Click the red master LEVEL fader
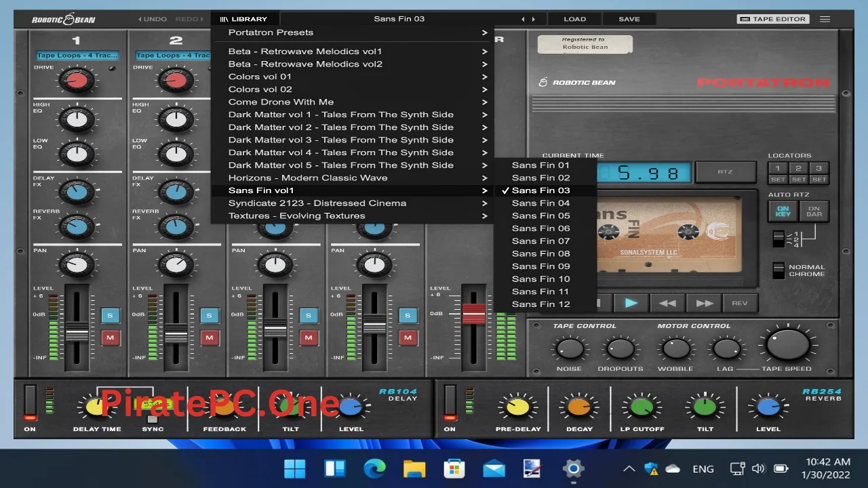Image resolution: width=868 pixels, height=488 pixels. click(x=474, y=313)
